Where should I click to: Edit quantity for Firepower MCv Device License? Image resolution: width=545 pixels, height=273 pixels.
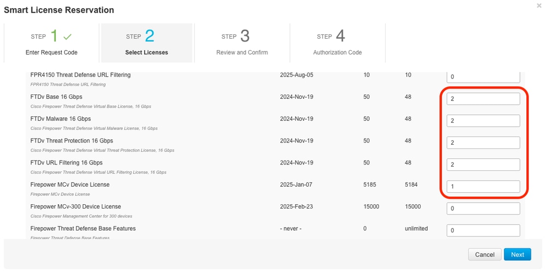pyautogui.click(x=483, y=187)
